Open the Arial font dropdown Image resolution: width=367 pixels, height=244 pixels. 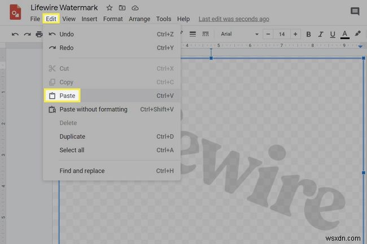click(239, 34)
